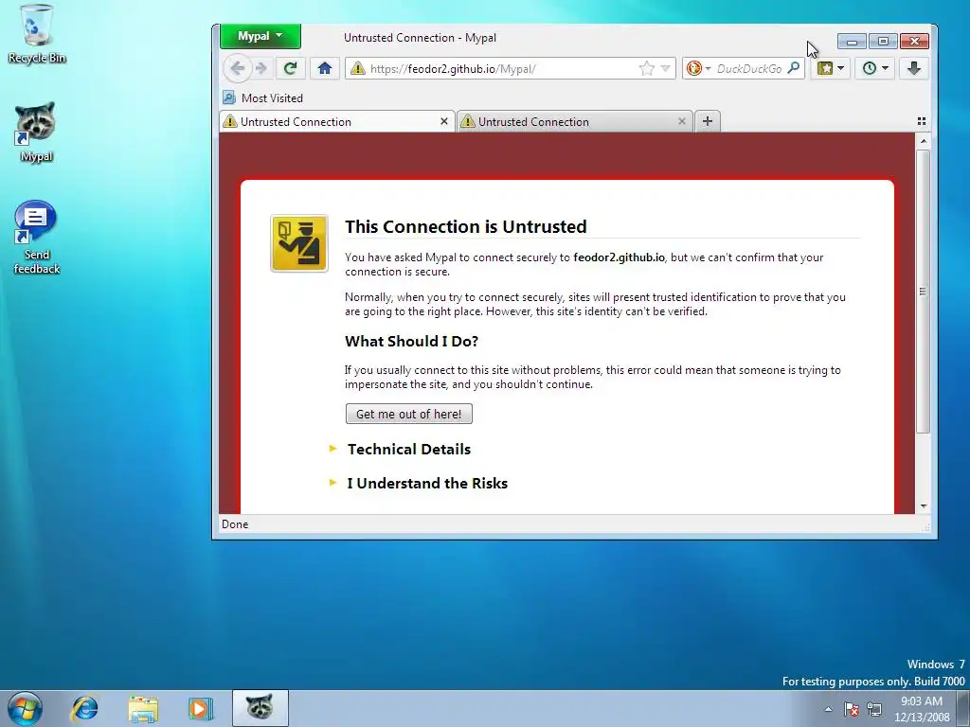Open a new tab with plus button
This screenshot has width=970, height=727.
click(x=708, y=122)
